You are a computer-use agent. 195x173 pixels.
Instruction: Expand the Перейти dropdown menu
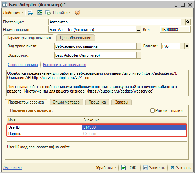[x=62, y=13]
